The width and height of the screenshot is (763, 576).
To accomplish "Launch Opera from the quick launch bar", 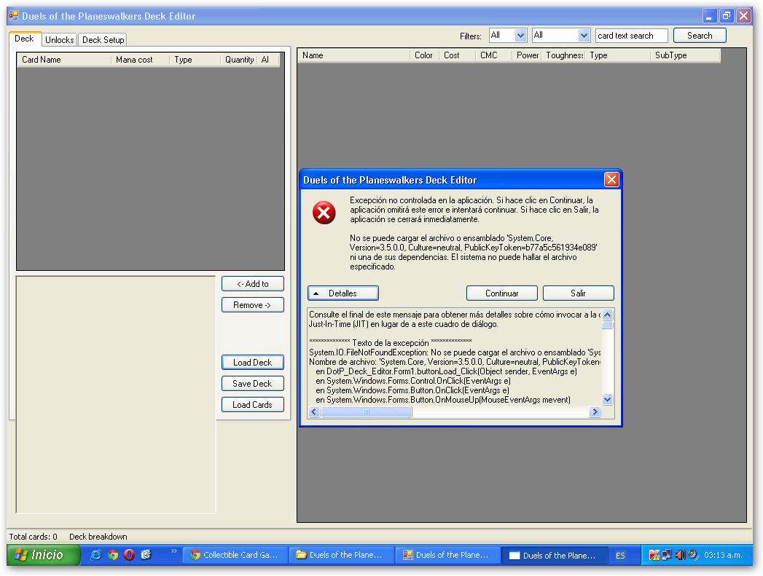I will click(129, 555).
